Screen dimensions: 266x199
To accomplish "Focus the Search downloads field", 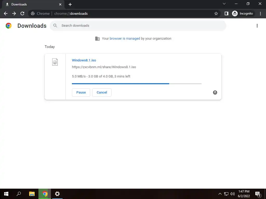I will coord(138,26).
